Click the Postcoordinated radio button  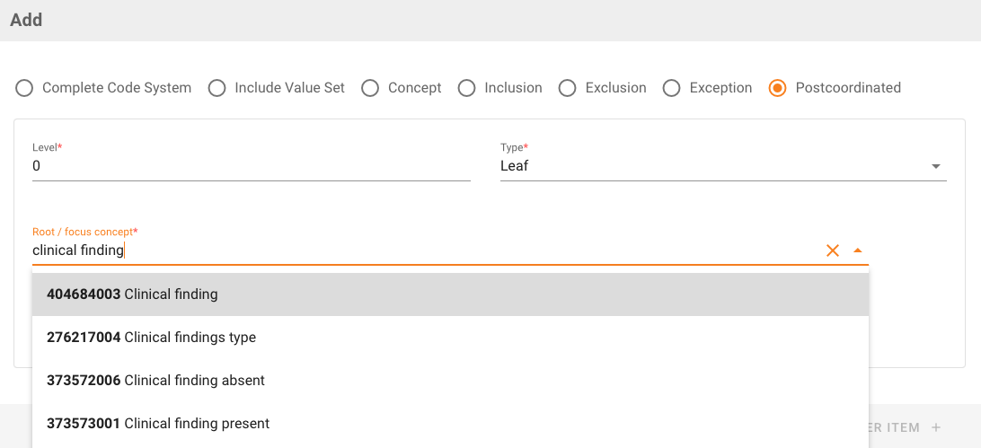tap(778, 88)
